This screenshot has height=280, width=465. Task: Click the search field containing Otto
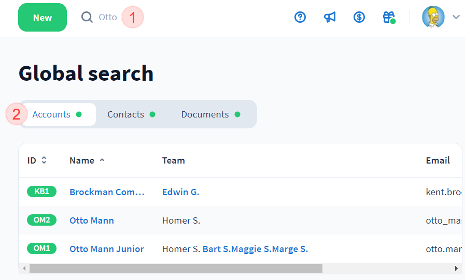tap(108, 17)
